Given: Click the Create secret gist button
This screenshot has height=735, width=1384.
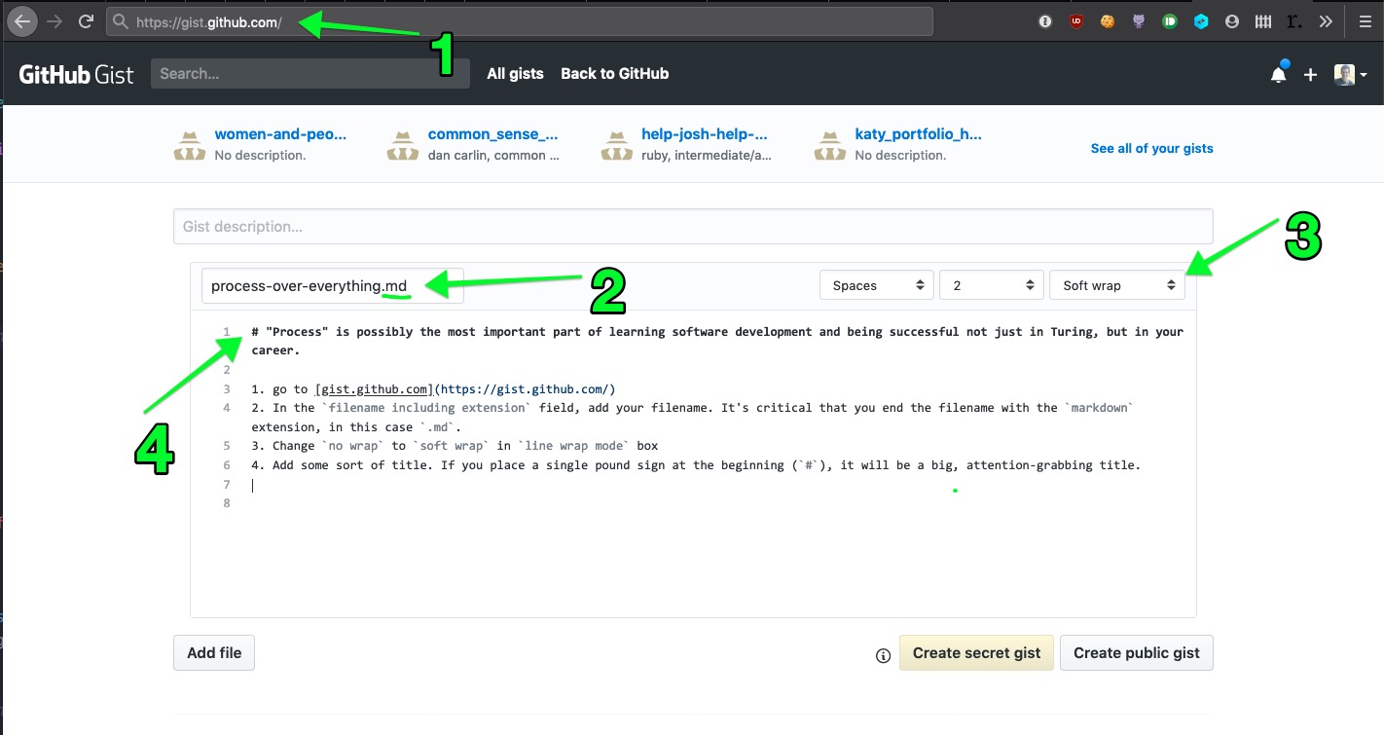Looking at the screenshot, I should point(976,653).
